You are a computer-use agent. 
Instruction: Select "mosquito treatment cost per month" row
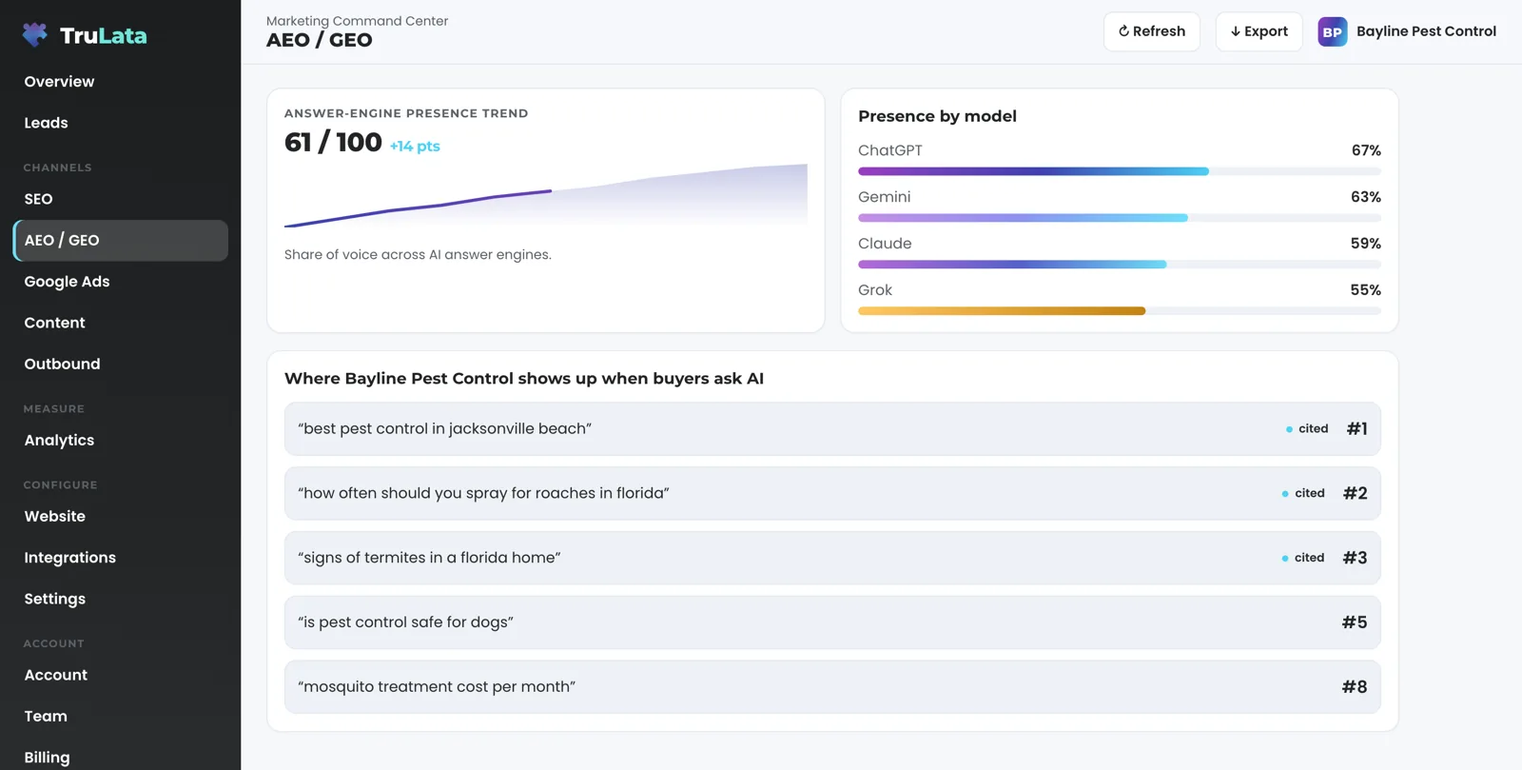coord(832,687)
